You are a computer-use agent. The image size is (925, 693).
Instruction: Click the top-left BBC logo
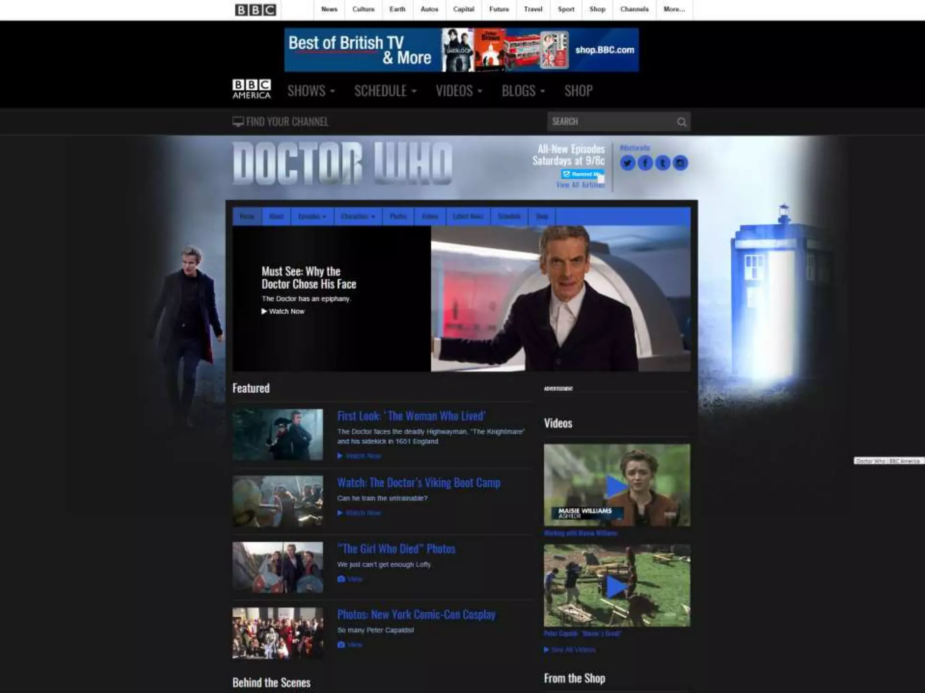tap(255, 10)
